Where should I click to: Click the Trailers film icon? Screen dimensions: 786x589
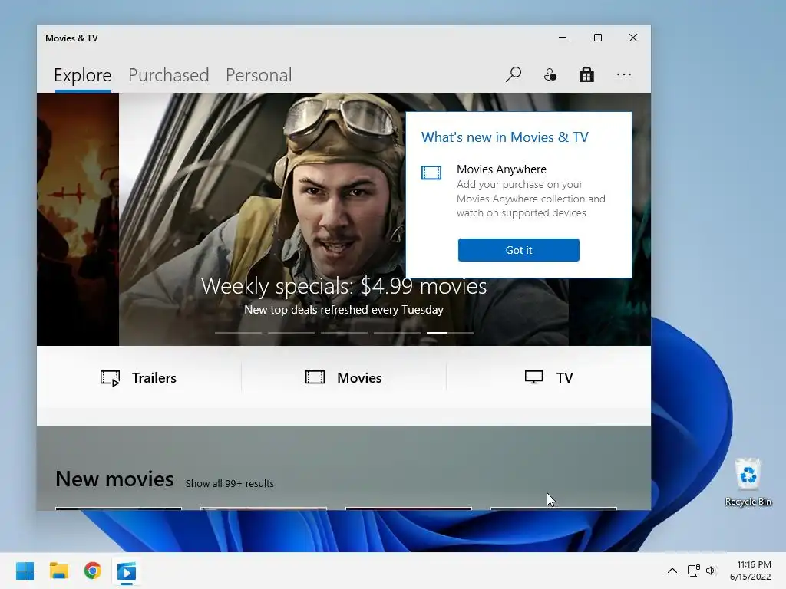[x=111, y=378]
